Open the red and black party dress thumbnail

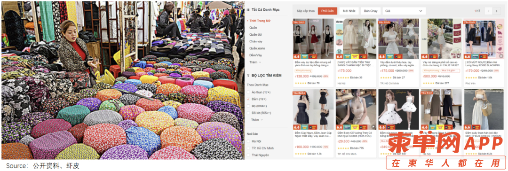[x=313, y=39]
